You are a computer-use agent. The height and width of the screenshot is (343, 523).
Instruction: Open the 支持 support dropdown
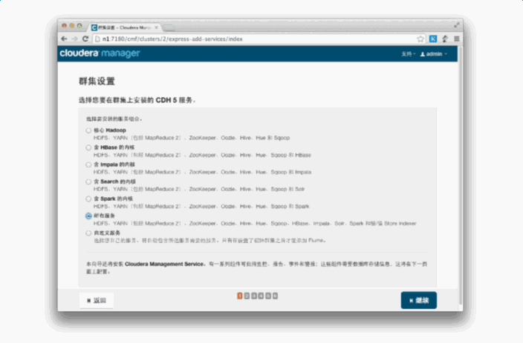[x=409, y=54]
